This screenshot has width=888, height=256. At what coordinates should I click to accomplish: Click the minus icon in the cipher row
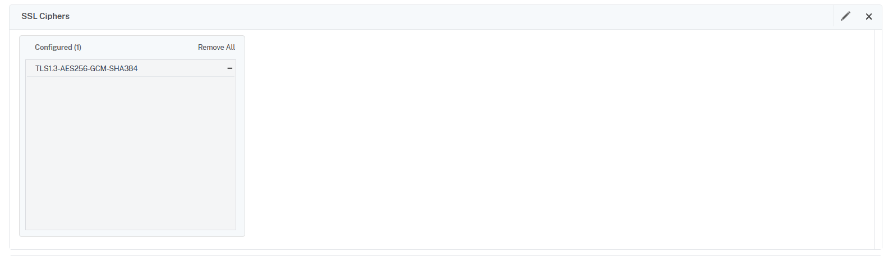229,68
